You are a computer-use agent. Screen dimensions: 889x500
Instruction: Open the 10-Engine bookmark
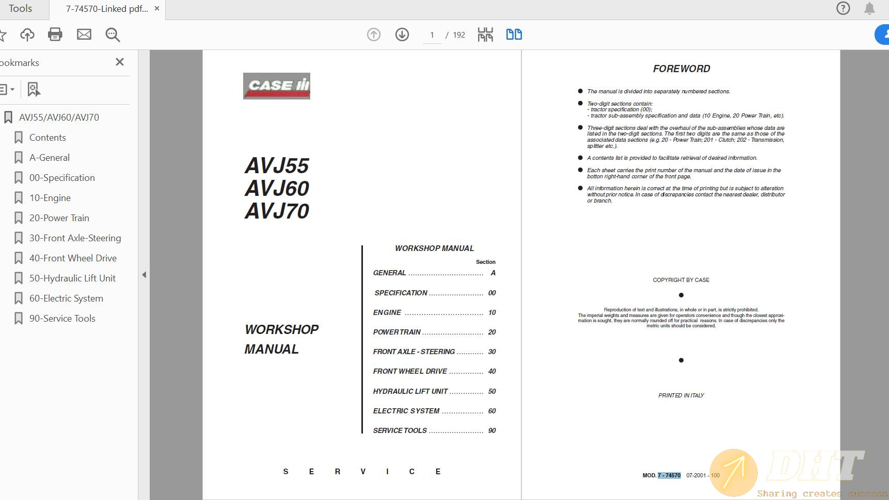click(50, 198)
